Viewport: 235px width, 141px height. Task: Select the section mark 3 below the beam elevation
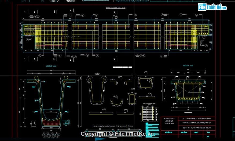point(54,59)
